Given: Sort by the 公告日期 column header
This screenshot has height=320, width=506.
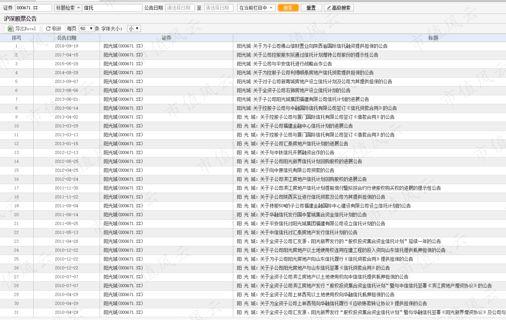Looking at the screenshot, I should 67,38.
